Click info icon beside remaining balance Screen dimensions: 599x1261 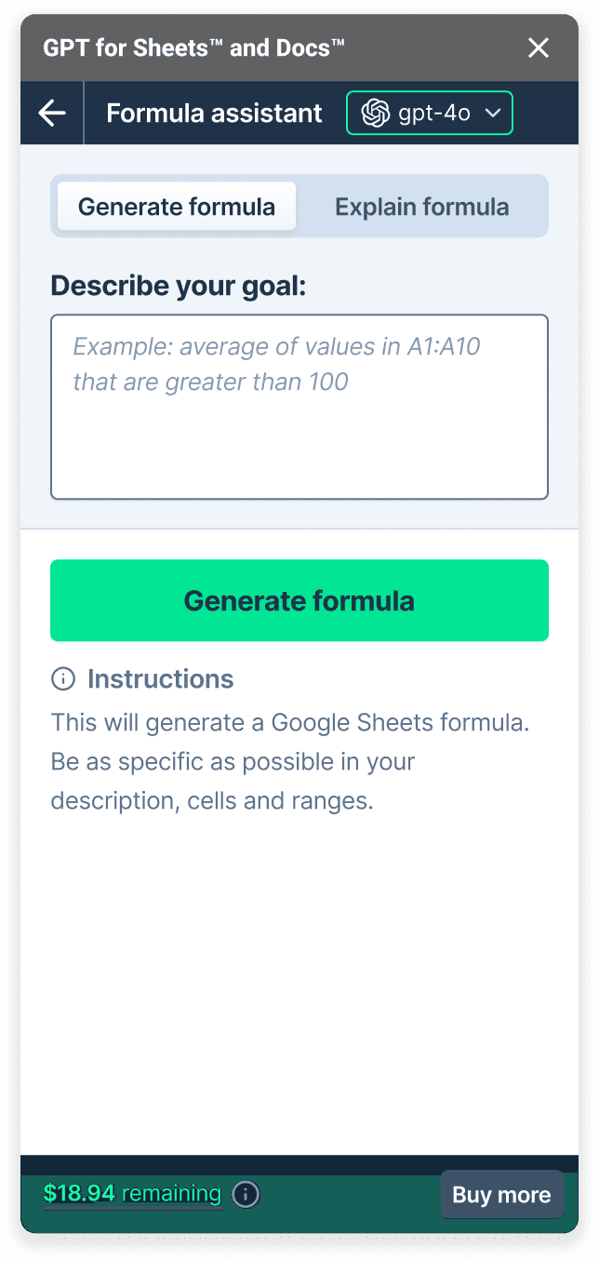[246, 1194]
